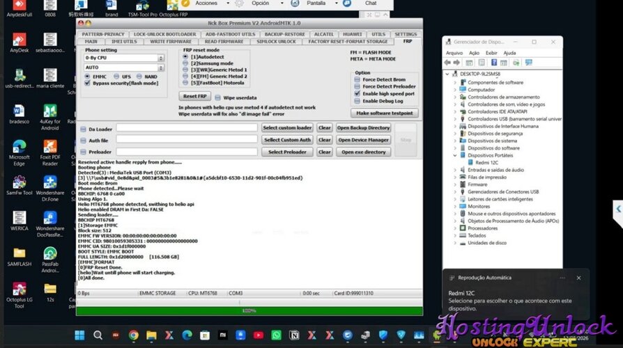623x348 pixels.
Task: Click the forward arrow in Device Manager toolbar
Action: (x=456, y=63)
